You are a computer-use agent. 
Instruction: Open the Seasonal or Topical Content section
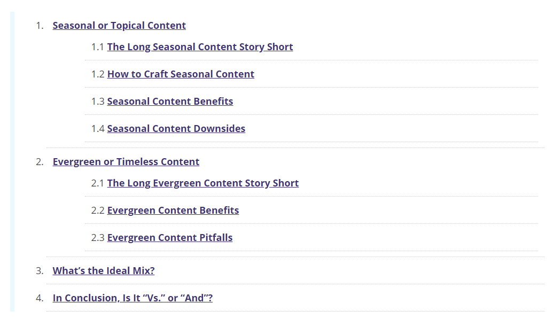(119, 25)
